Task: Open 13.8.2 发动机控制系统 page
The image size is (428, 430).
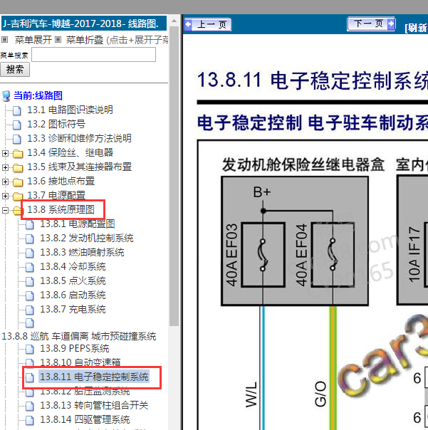Action: (87, 238)
